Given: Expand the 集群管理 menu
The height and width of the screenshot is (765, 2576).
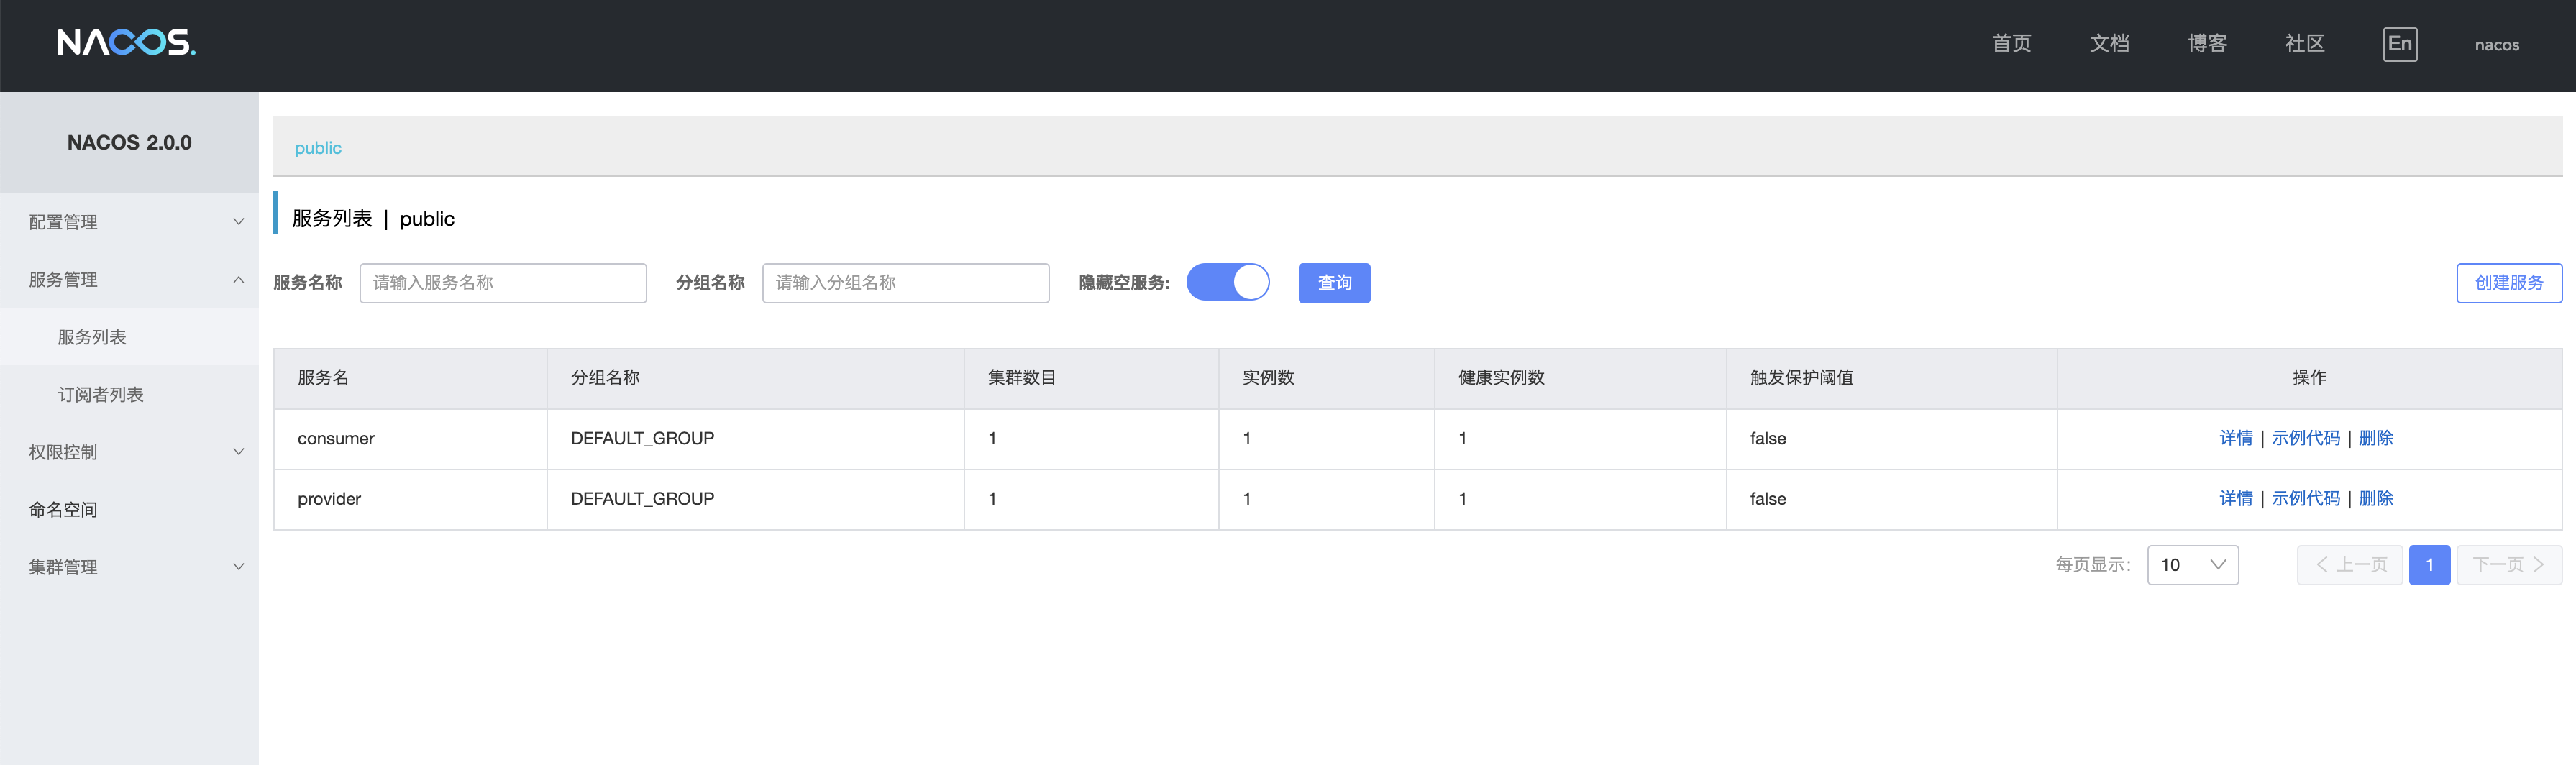Looking at the screenshot, I should pos(129,567).
